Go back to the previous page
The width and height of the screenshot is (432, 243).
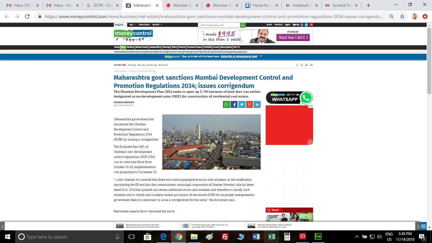7,16
